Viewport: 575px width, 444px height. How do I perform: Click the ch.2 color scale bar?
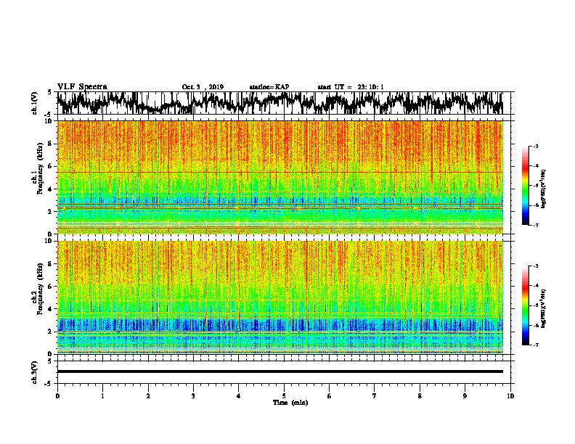coord(526,305)
